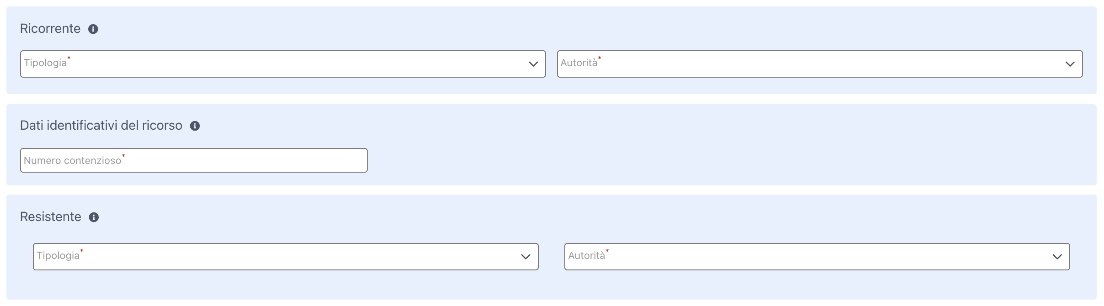Click chevron arrow of Ricorrente Tipologia field

tap(533, 64)
